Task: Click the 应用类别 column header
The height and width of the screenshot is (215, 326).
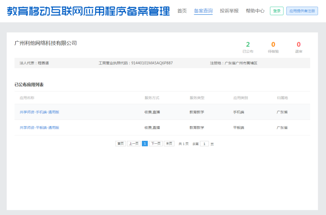Action: tap(241, 98)
